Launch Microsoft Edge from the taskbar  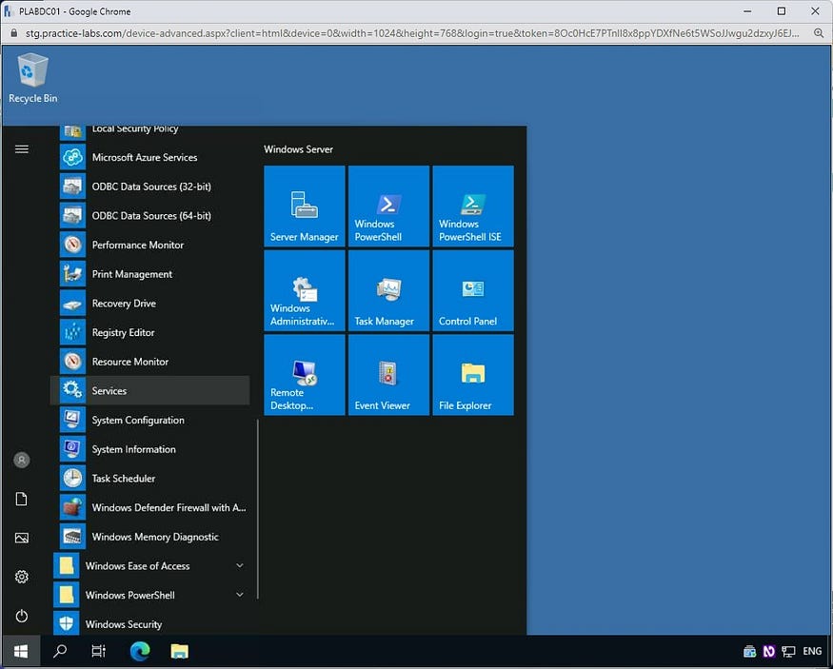click(140, 651)
